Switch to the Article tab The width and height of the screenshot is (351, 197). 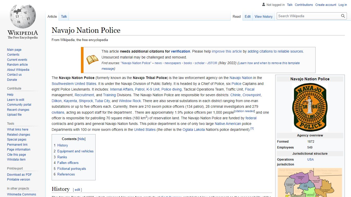tap(52, 16)
